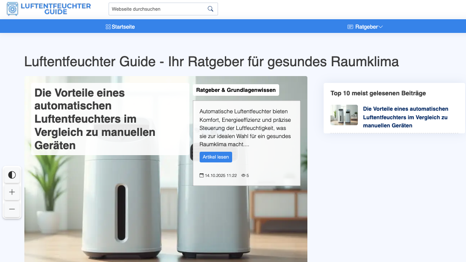
Task: Click the article date 14.10.2025 11:22
Action: pyautogui.click(x=221, y=176)
